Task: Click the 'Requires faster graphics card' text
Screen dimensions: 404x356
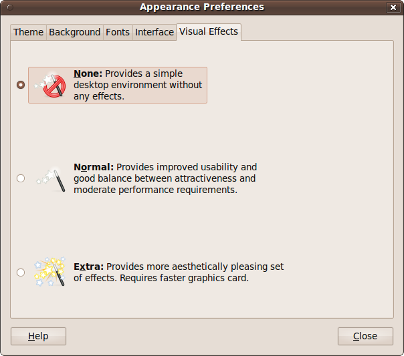Action: 184,278
